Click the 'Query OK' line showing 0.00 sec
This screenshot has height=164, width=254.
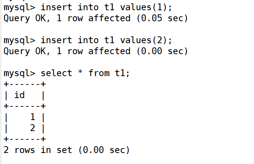(96, 51)
